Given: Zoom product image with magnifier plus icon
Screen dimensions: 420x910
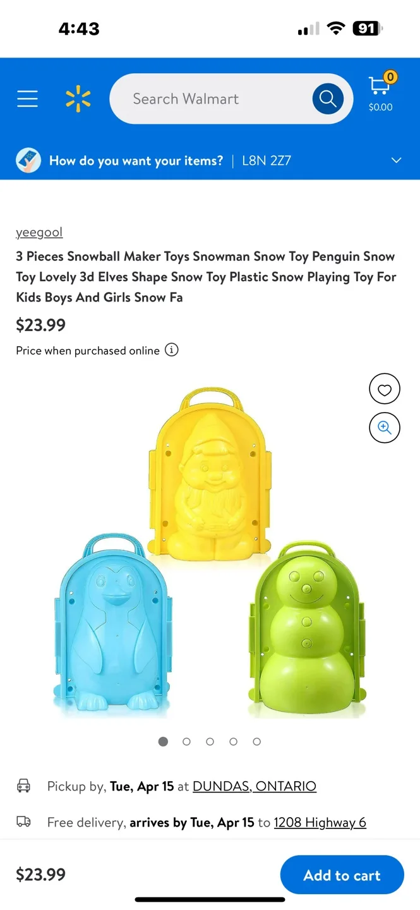Looking at the screenshot, I should tap(385, 428).
